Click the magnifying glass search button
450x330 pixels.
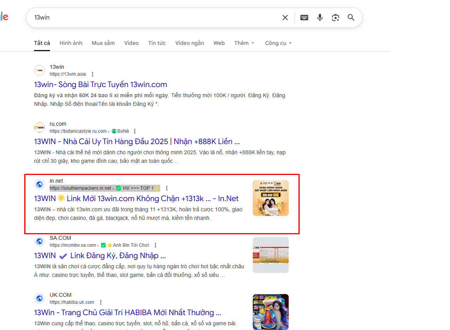(351, 18)
